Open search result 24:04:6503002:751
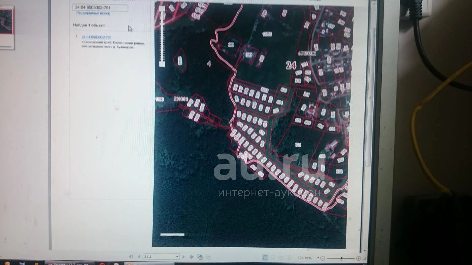This screenshot has width=472, height=265. coord(96,37)
